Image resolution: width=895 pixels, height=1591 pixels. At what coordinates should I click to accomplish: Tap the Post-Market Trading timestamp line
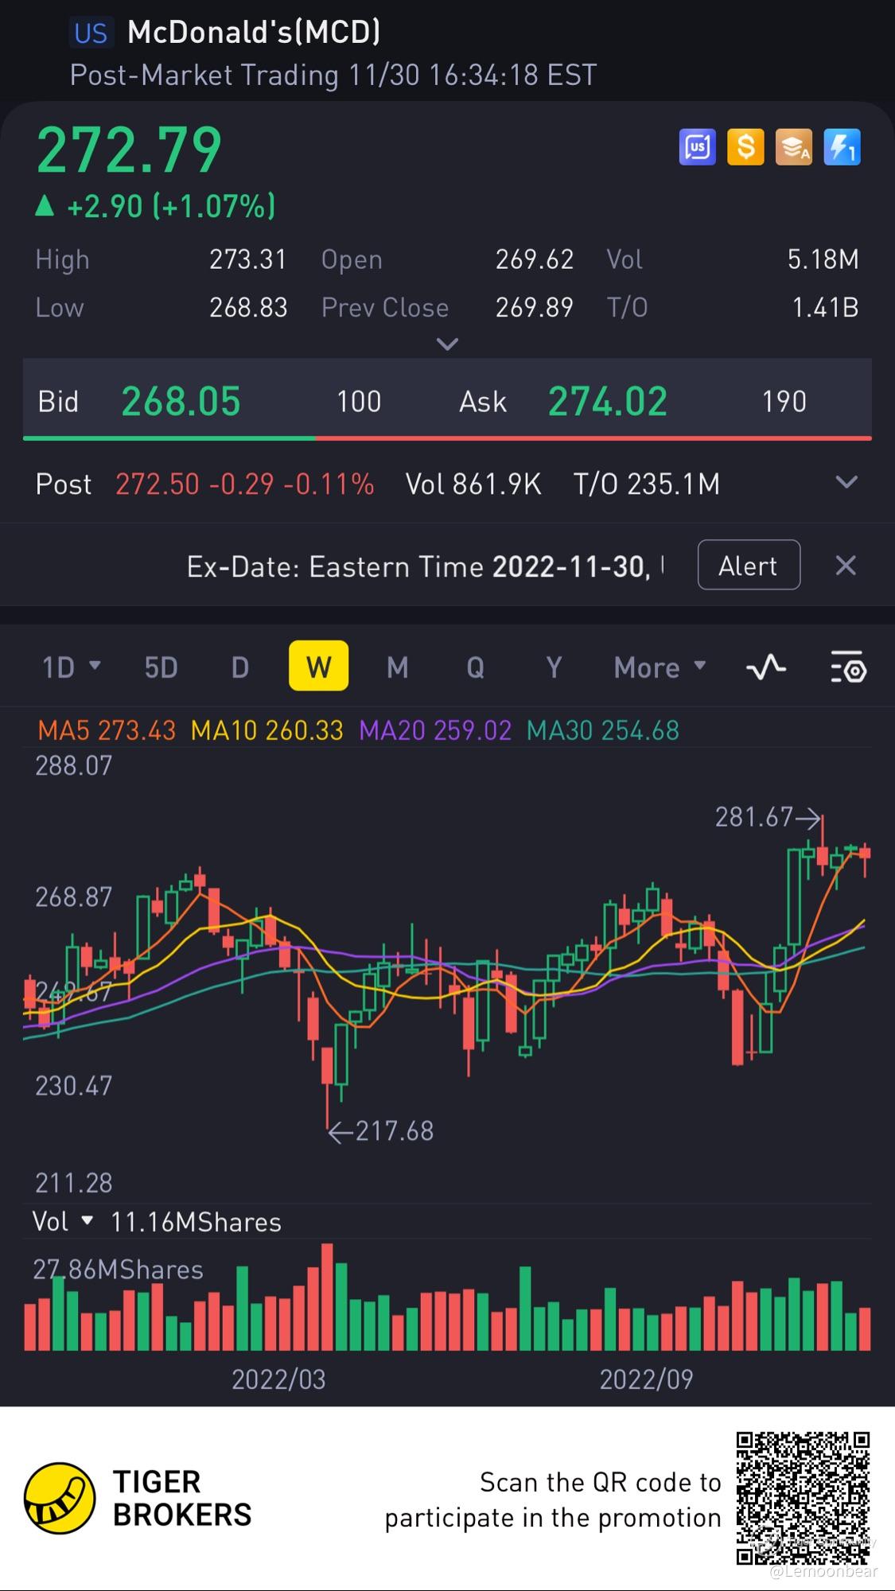tap(333, 76)
